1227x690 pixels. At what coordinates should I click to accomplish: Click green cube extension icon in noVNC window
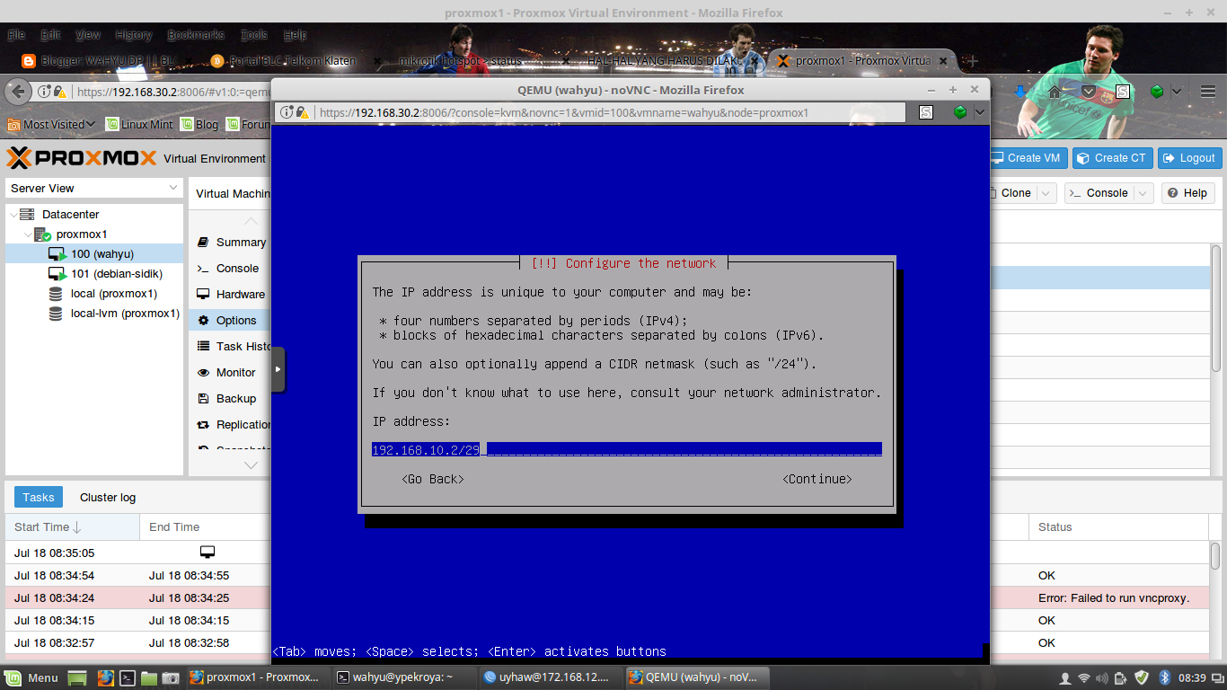(x=960, y=112)
